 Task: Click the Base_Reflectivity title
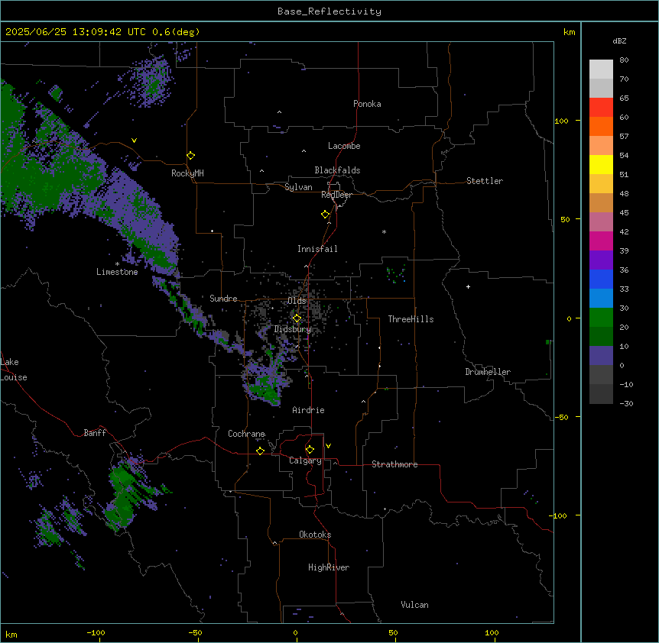pos(329,11)
